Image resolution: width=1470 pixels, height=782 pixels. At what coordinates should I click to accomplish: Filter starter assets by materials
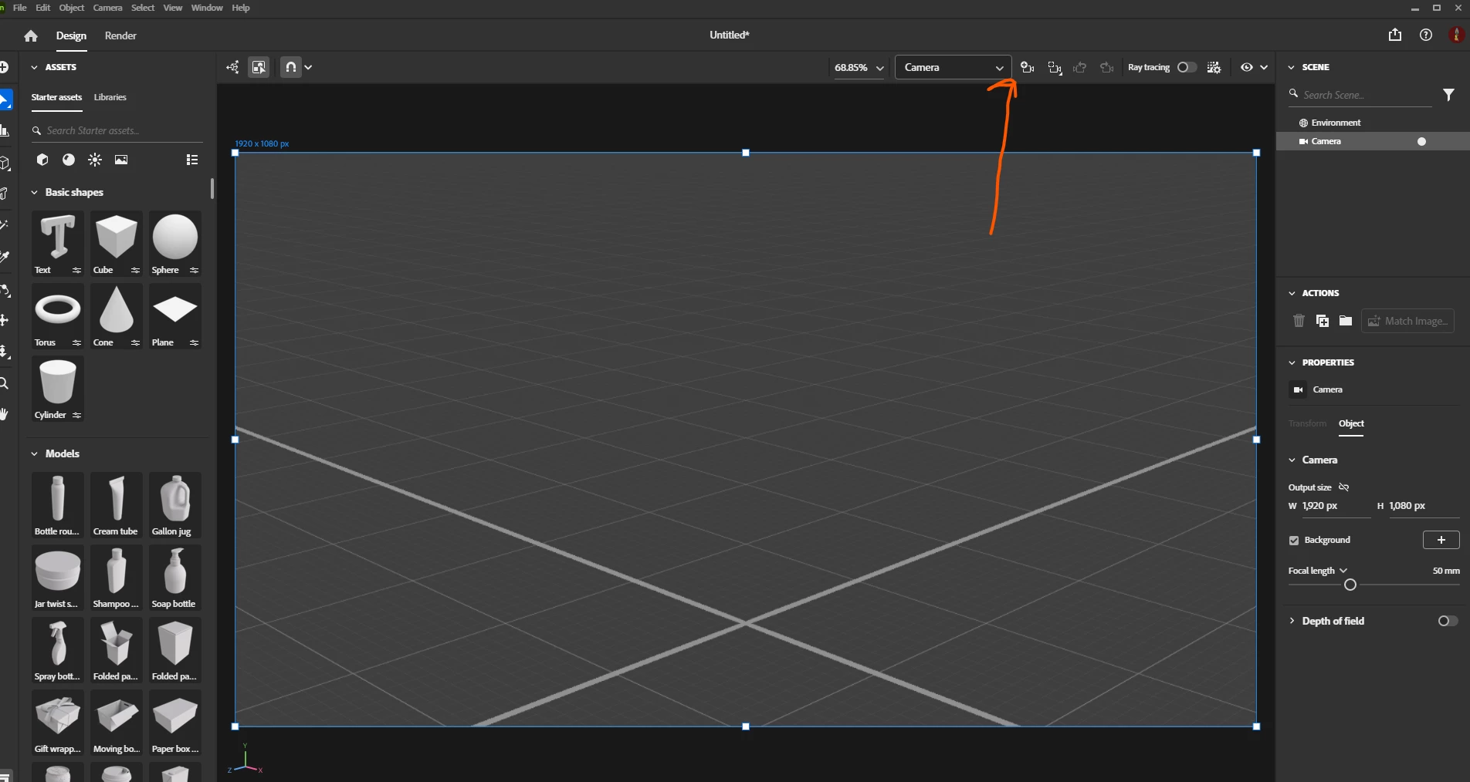coord(69,160)
